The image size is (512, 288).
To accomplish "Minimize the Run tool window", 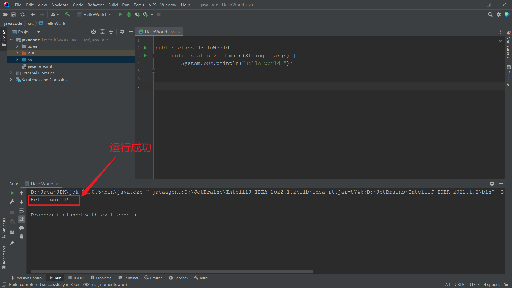I will [501, 184].
